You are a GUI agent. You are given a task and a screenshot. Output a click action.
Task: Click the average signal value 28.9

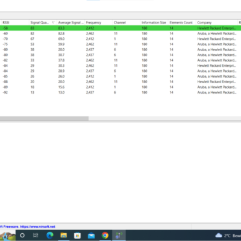pyautogui.click(x=61, y=71)
